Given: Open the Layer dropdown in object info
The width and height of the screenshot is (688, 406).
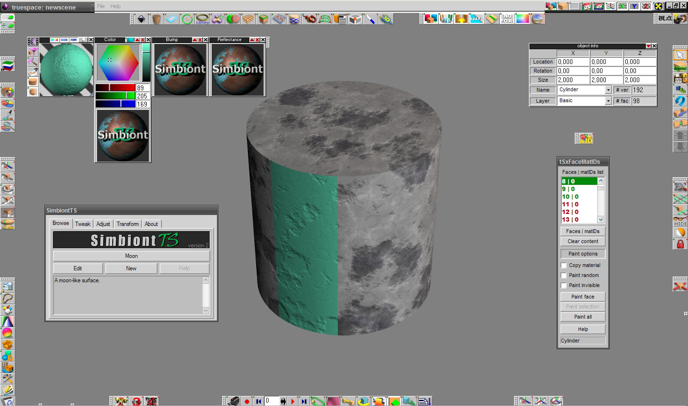Looking at the screenshot, I should pos(608,101).
